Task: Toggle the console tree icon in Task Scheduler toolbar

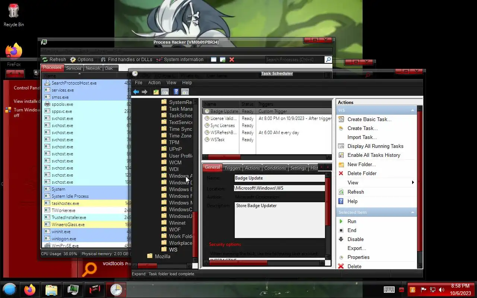Action: 165,92
